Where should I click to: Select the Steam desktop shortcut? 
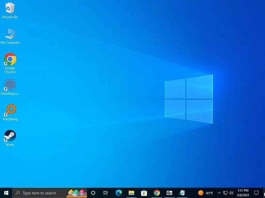(10, 138)
